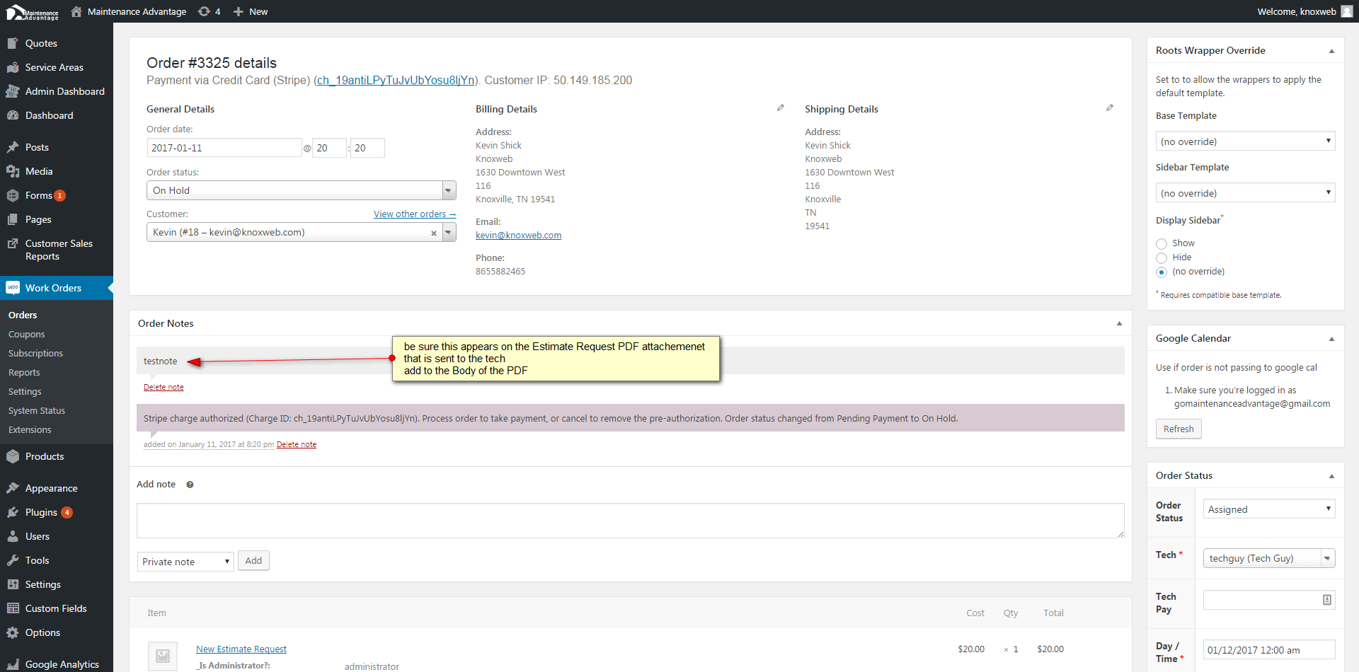Follow the View other orders link
The width and height of the screenshot is (1359, 672).
click(x=415, y=214)
